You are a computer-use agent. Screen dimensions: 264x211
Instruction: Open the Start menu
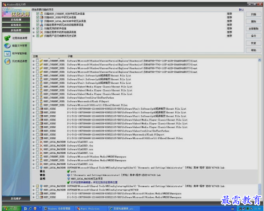(11, 209)
